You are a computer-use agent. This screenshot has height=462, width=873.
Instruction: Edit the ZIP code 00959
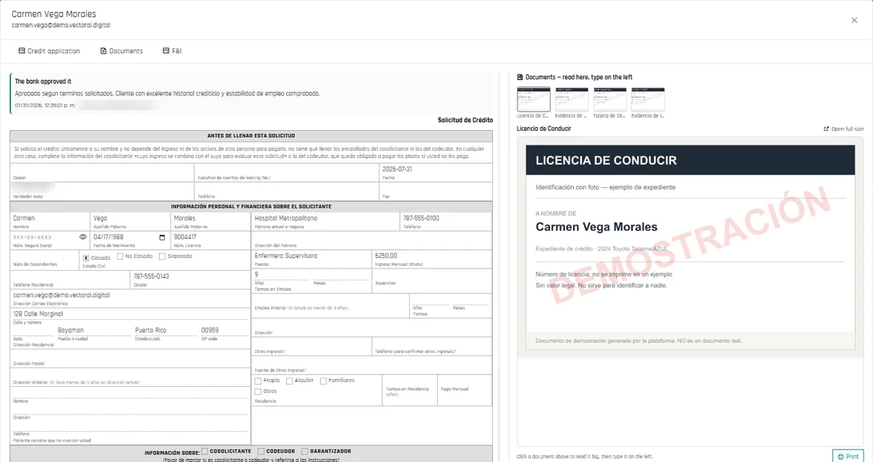(x=224, y=331)
